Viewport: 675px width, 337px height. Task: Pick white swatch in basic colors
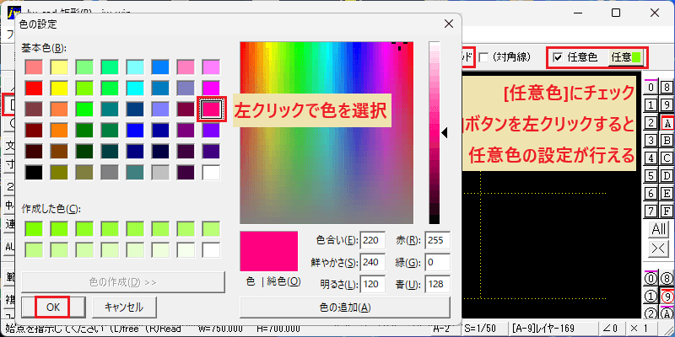tap(211, 173)
